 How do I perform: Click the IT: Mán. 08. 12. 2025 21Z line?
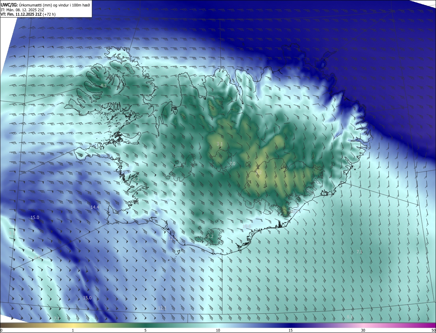pos(22,10)
